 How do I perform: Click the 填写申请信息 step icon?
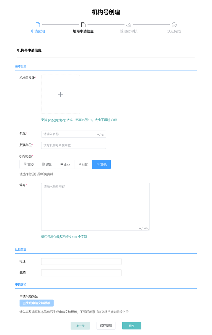(x=83, y=25)
